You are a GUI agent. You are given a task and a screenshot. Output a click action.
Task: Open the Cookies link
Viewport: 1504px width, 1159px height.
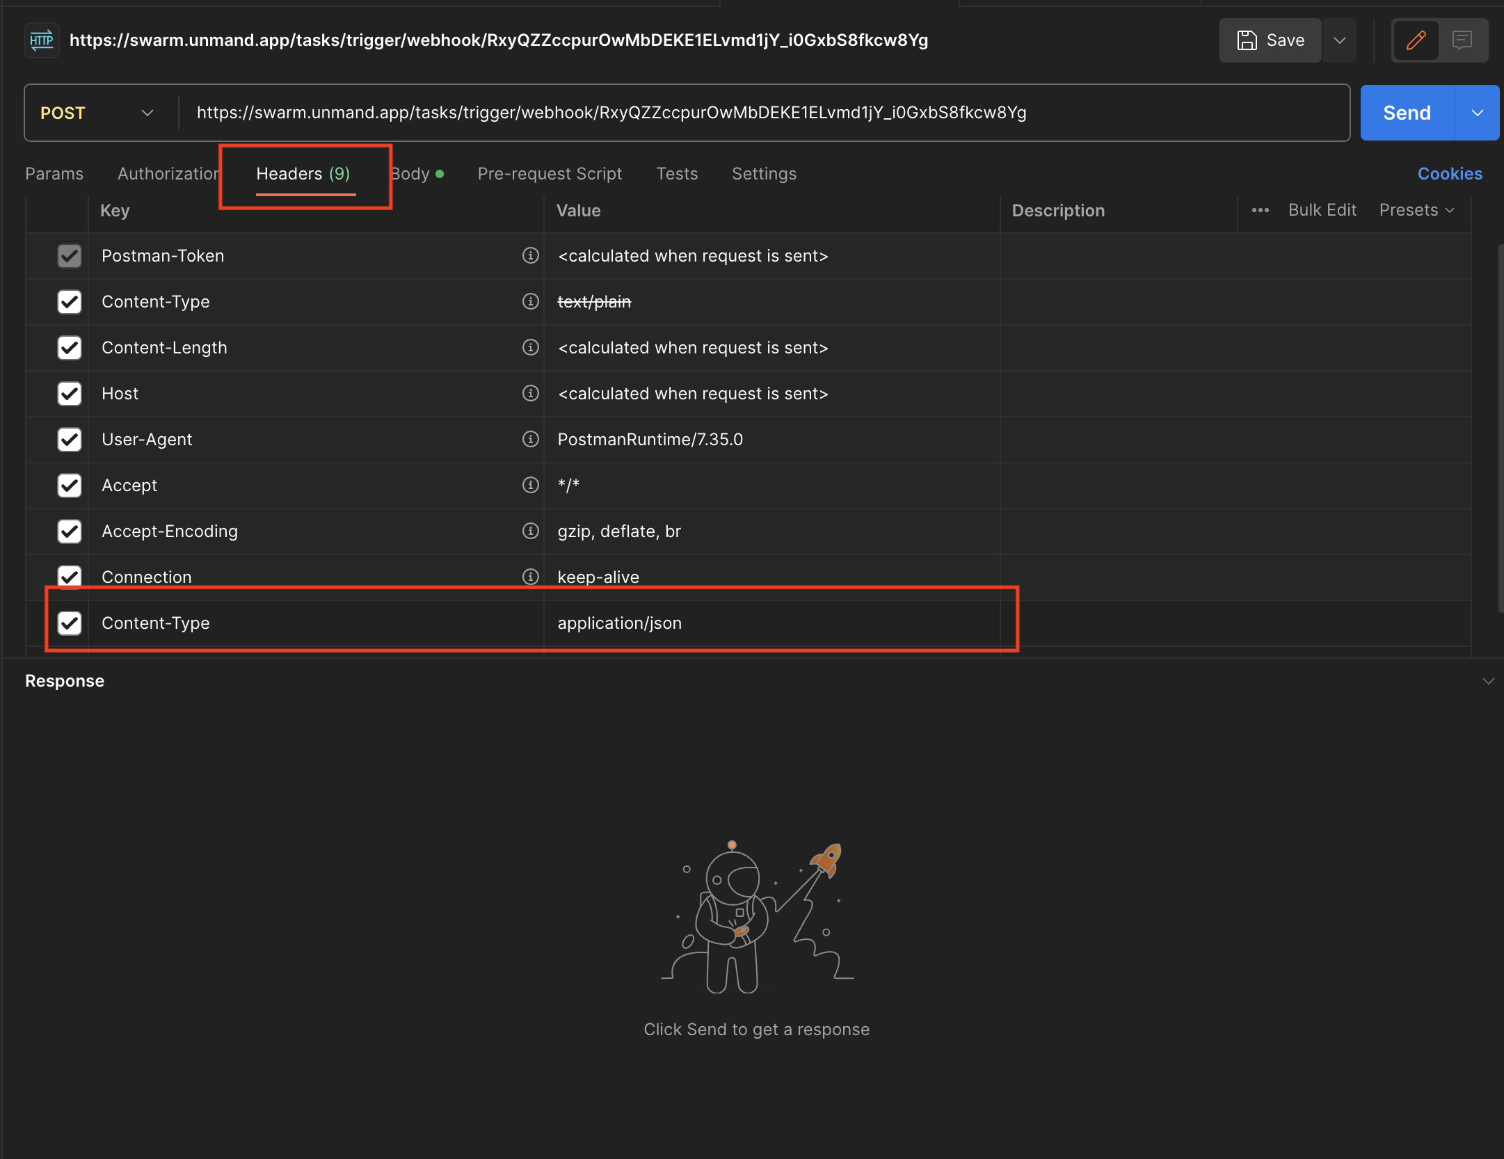(1449, 174)
